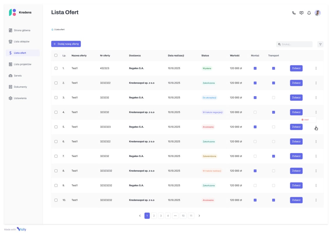Open the phone icon in the top bar
This screenshot has width=332, height=235.
(x=294, y=13)
